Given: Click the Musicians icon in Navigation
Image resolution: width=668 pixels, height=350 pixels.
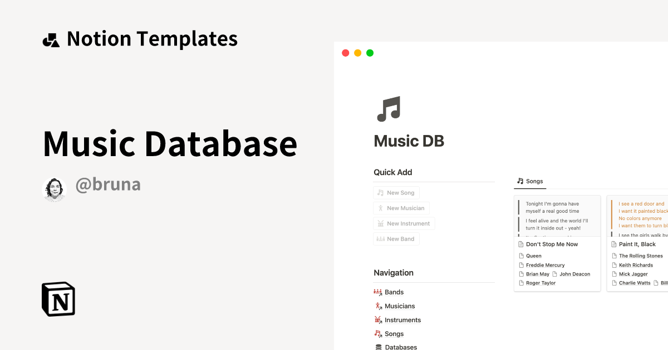Looking at the screenshot, I should pyautogui.click(x=379, y=306).
